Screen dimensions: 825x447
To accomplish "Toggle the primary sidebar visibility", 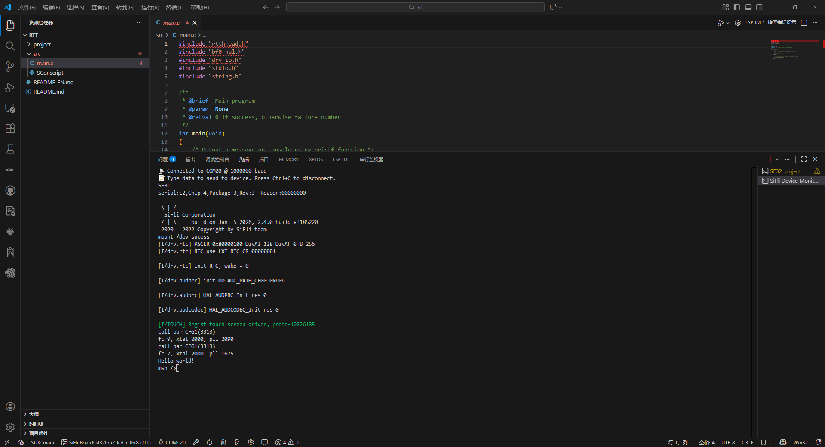I will 737,7.
